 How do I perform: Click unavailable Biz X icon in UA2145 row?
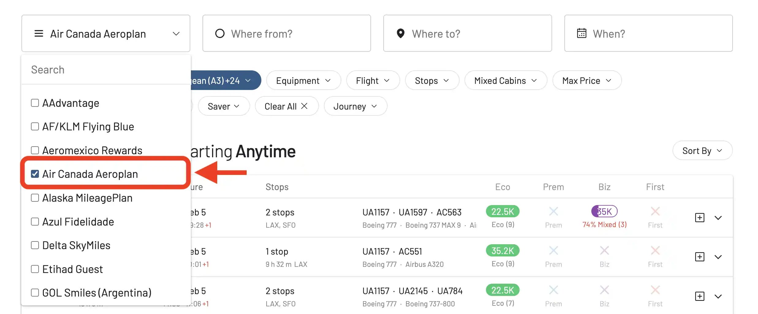tap(604, 290)
